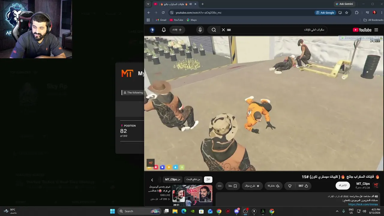
Task: Go back to the previous page
Action: (x=149, y=13)
